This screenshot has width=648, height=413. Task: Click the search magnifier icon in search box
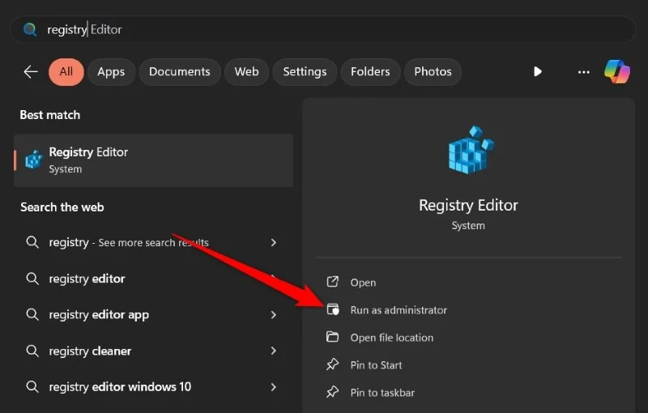point(30,29)
